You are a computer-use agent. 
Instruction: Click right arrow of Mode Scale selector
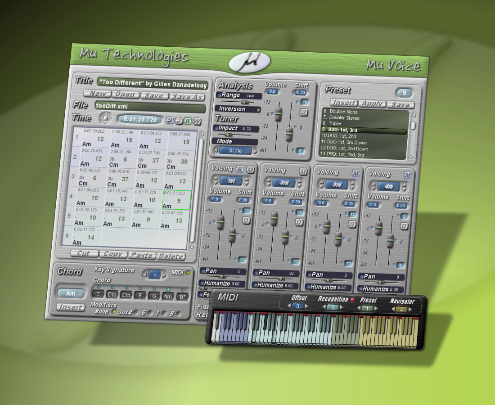point(256,152)
